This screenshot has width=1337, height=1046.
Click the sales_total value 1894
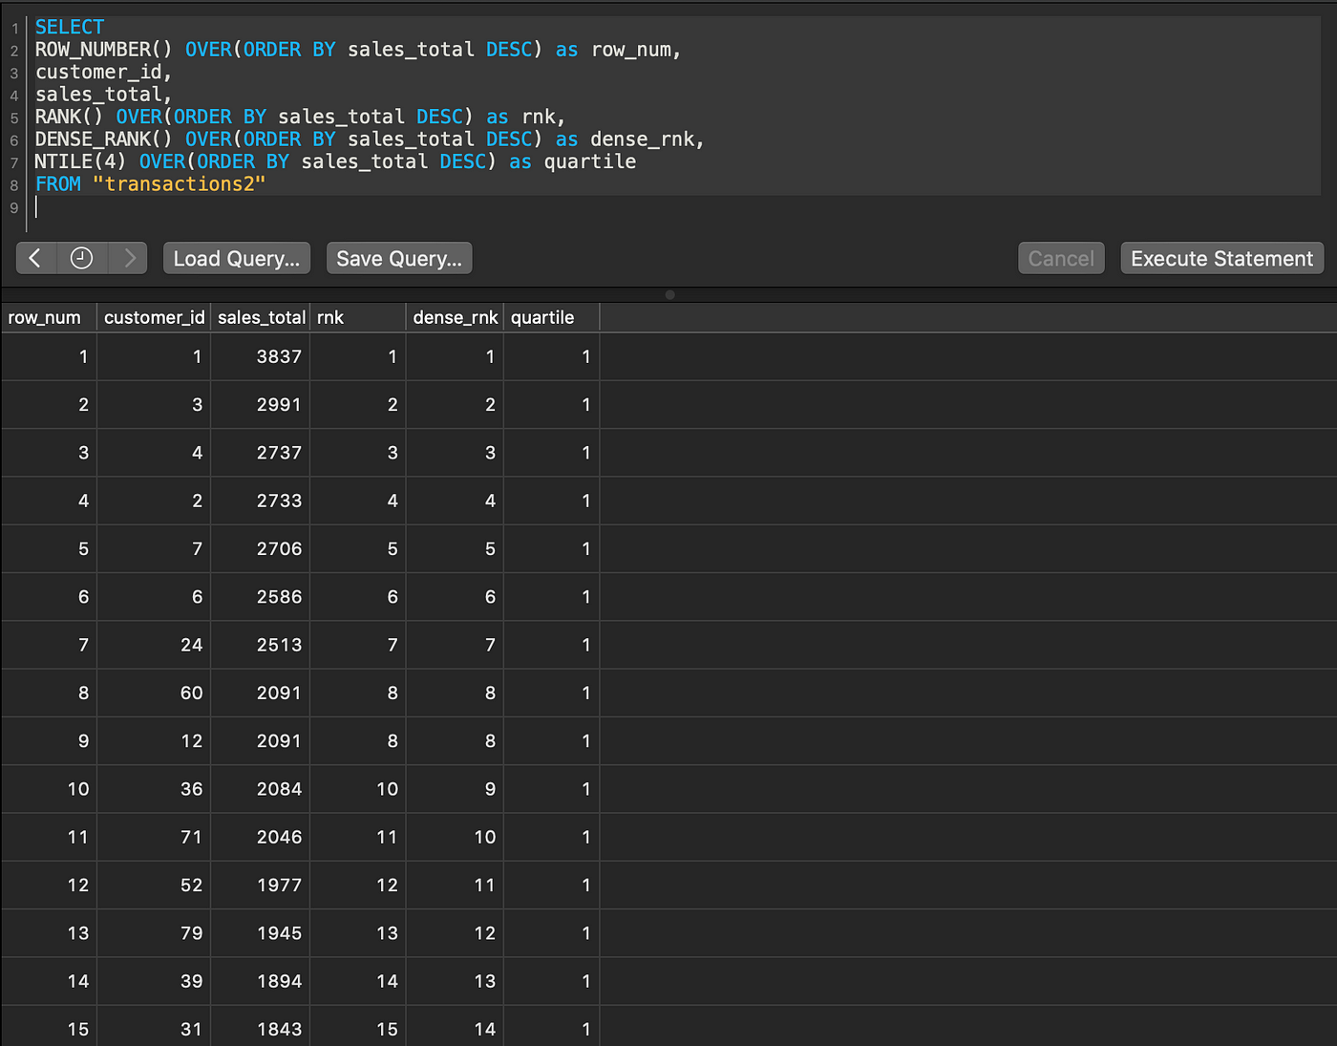[x=279, y=981]
